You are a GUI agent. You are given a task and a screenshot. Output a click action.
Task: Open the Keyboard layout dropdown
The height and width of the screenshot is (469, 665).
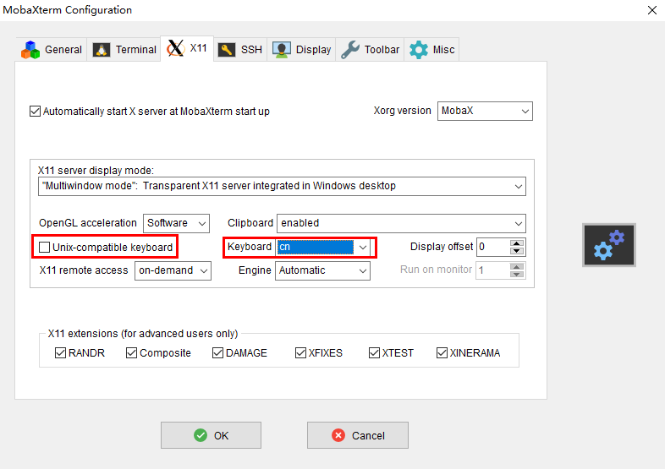point(322,247)
